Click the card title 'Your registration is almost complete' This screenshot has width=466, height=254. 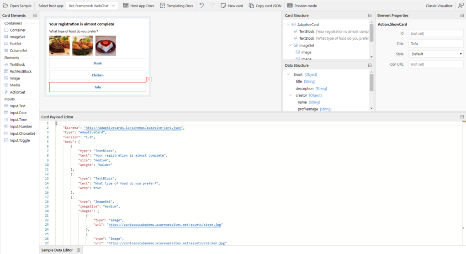click(x=81, y=24)
